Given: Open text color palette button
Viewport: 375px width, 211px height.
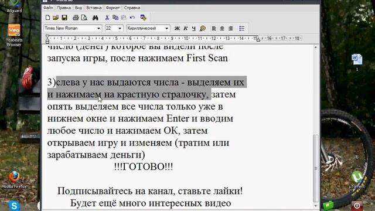Looking at the screenshot, I should [x=203, y=29].
